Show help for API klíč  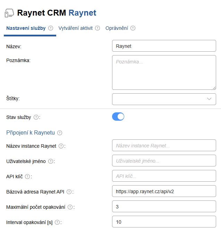pyautogui.click(x=27, y=177)
